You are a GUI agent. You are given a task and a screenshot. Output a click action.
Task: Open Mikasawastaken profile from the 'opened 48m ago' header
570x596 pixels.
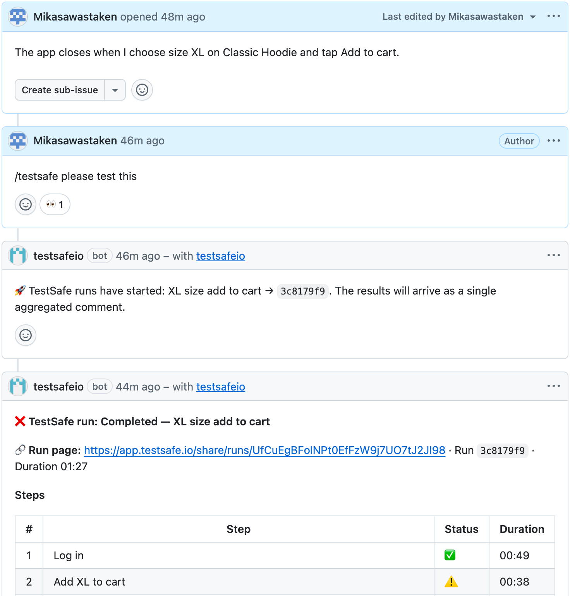click(x=75, y=17)
